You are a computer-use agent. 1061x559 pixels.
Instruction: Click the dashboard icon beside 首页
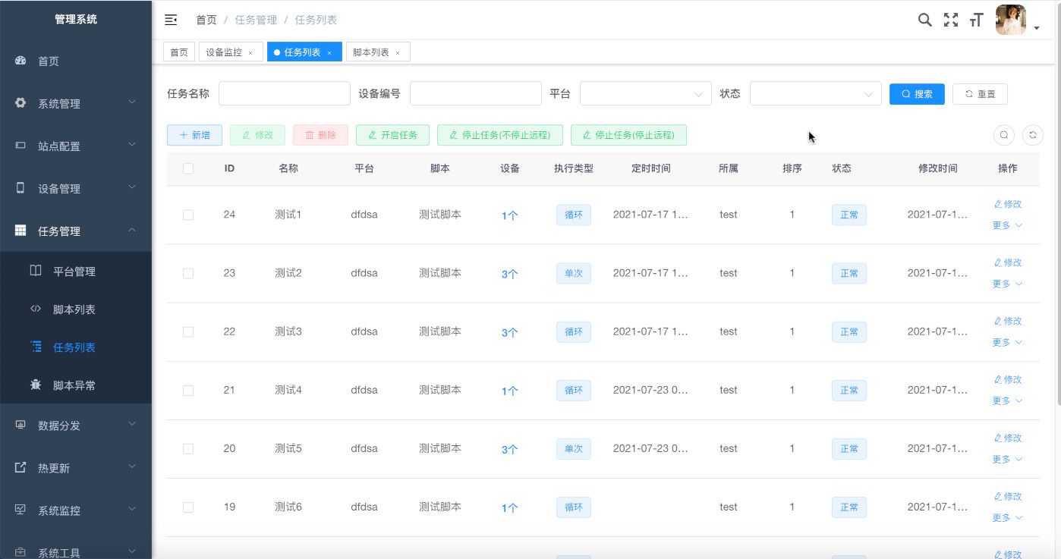(20, 61)
